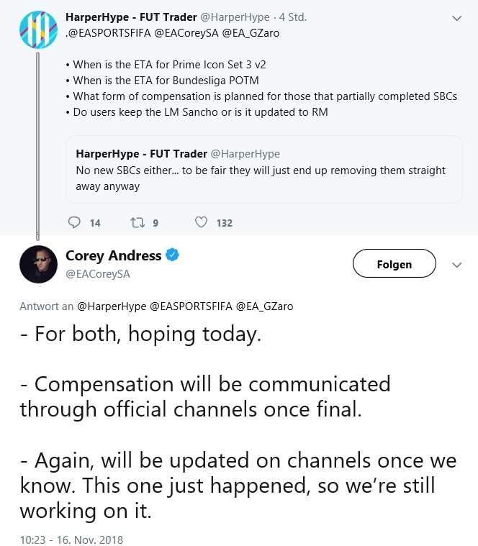This screenshot has width=478, height=546.
Task: Open the quoted 'No new SBCs either' tweet
Action: pyautogui.click(x=263, y=169)
